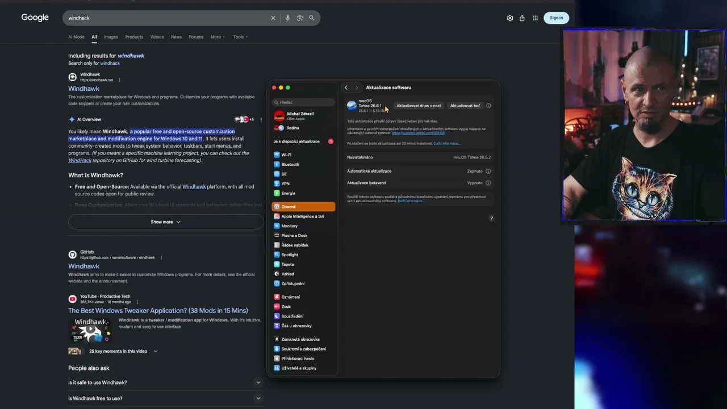
Task: Select Čas u obrazovky settings
Action: coord(303,326)
